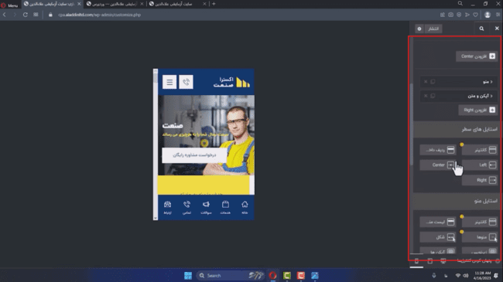
Task: Remove the آیکن و متن element
Action: 426,96
